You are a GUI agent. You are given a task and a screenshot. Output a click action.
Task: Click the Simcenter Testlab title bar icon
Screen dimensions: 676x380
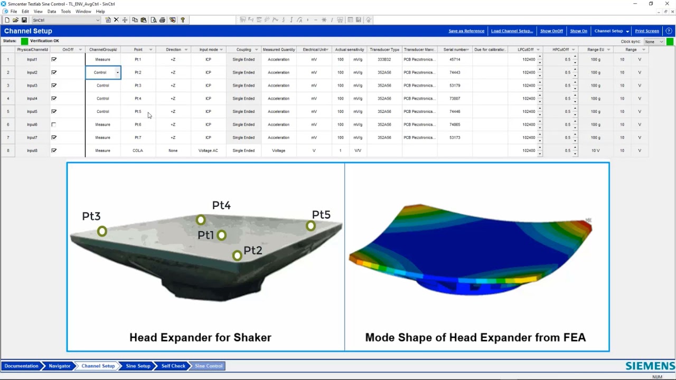(x=4, y=4)
